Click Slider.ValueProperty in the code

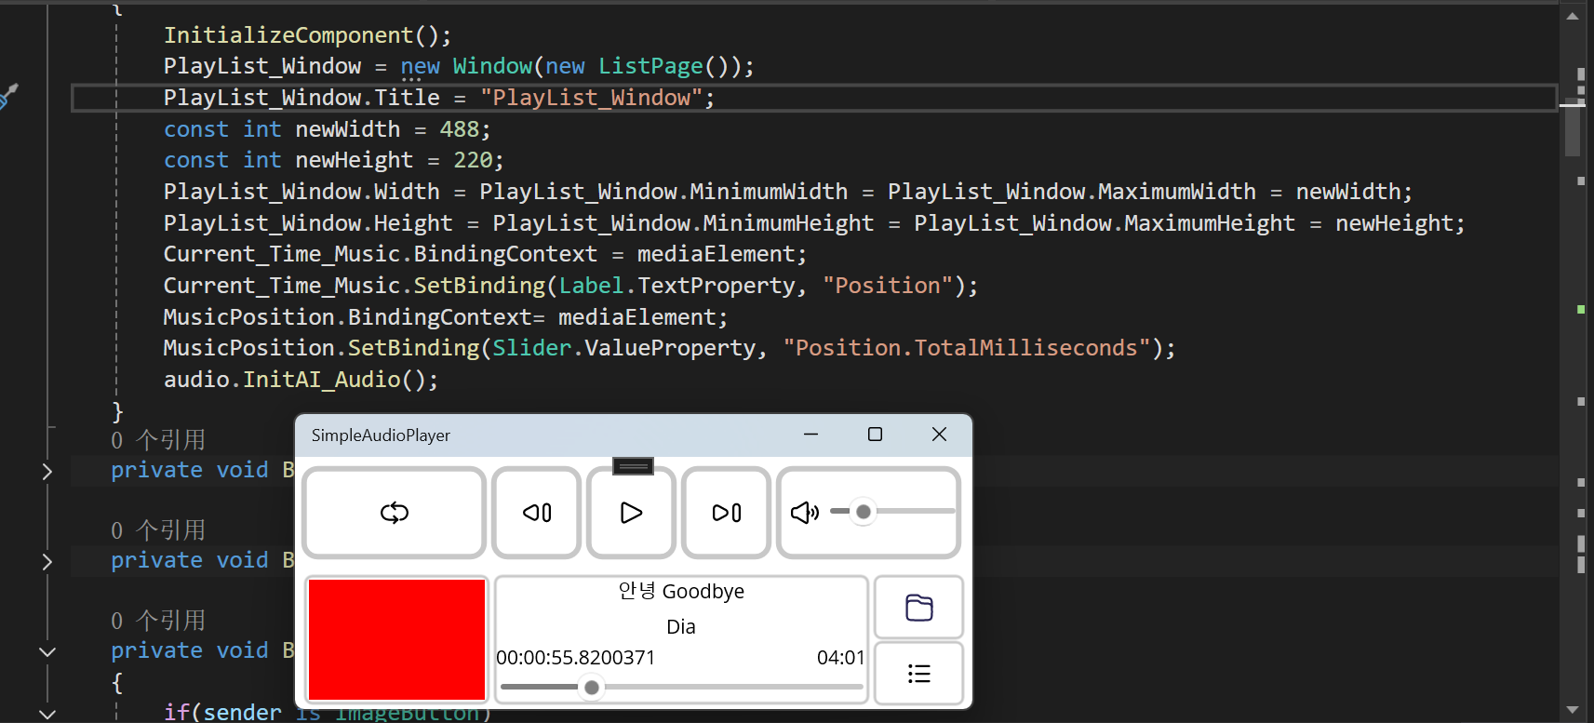623,348
